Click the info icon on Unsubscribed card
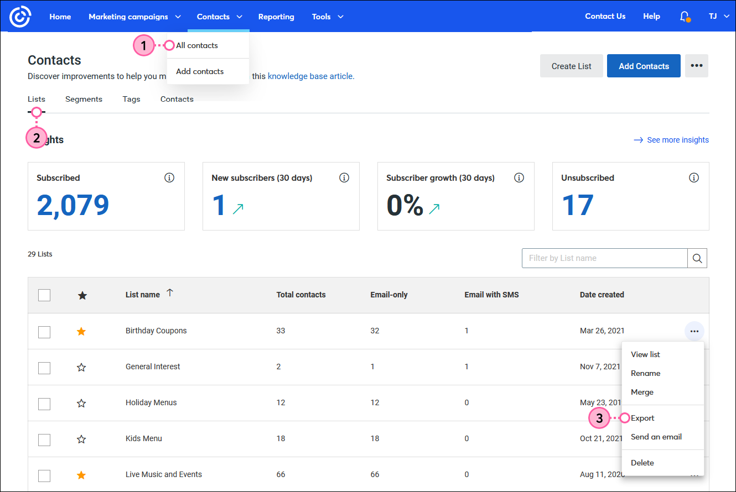 click(694, 178)
